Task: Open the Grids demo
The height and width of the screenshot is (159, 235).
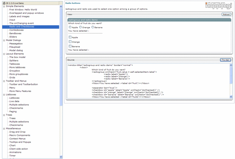Action: 12,77
